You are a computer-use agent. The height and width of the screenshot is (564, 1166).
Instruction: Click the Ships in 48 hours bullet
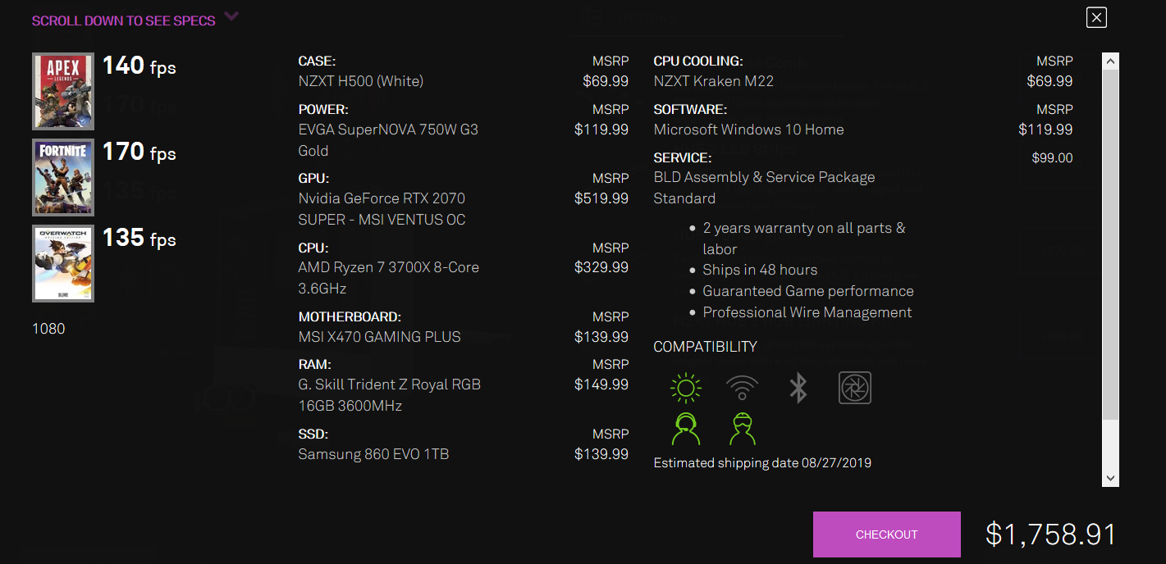point(760,270)
